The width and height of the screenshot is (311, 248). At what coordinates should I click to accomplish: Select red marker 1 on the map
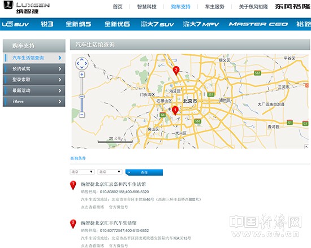(x=175, y=111)
